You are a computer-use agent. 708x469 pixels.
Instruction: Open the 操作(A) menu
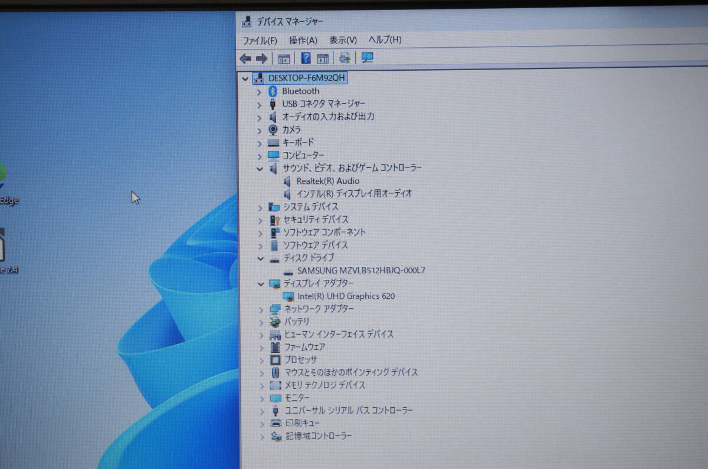click(x=303, y=40)
